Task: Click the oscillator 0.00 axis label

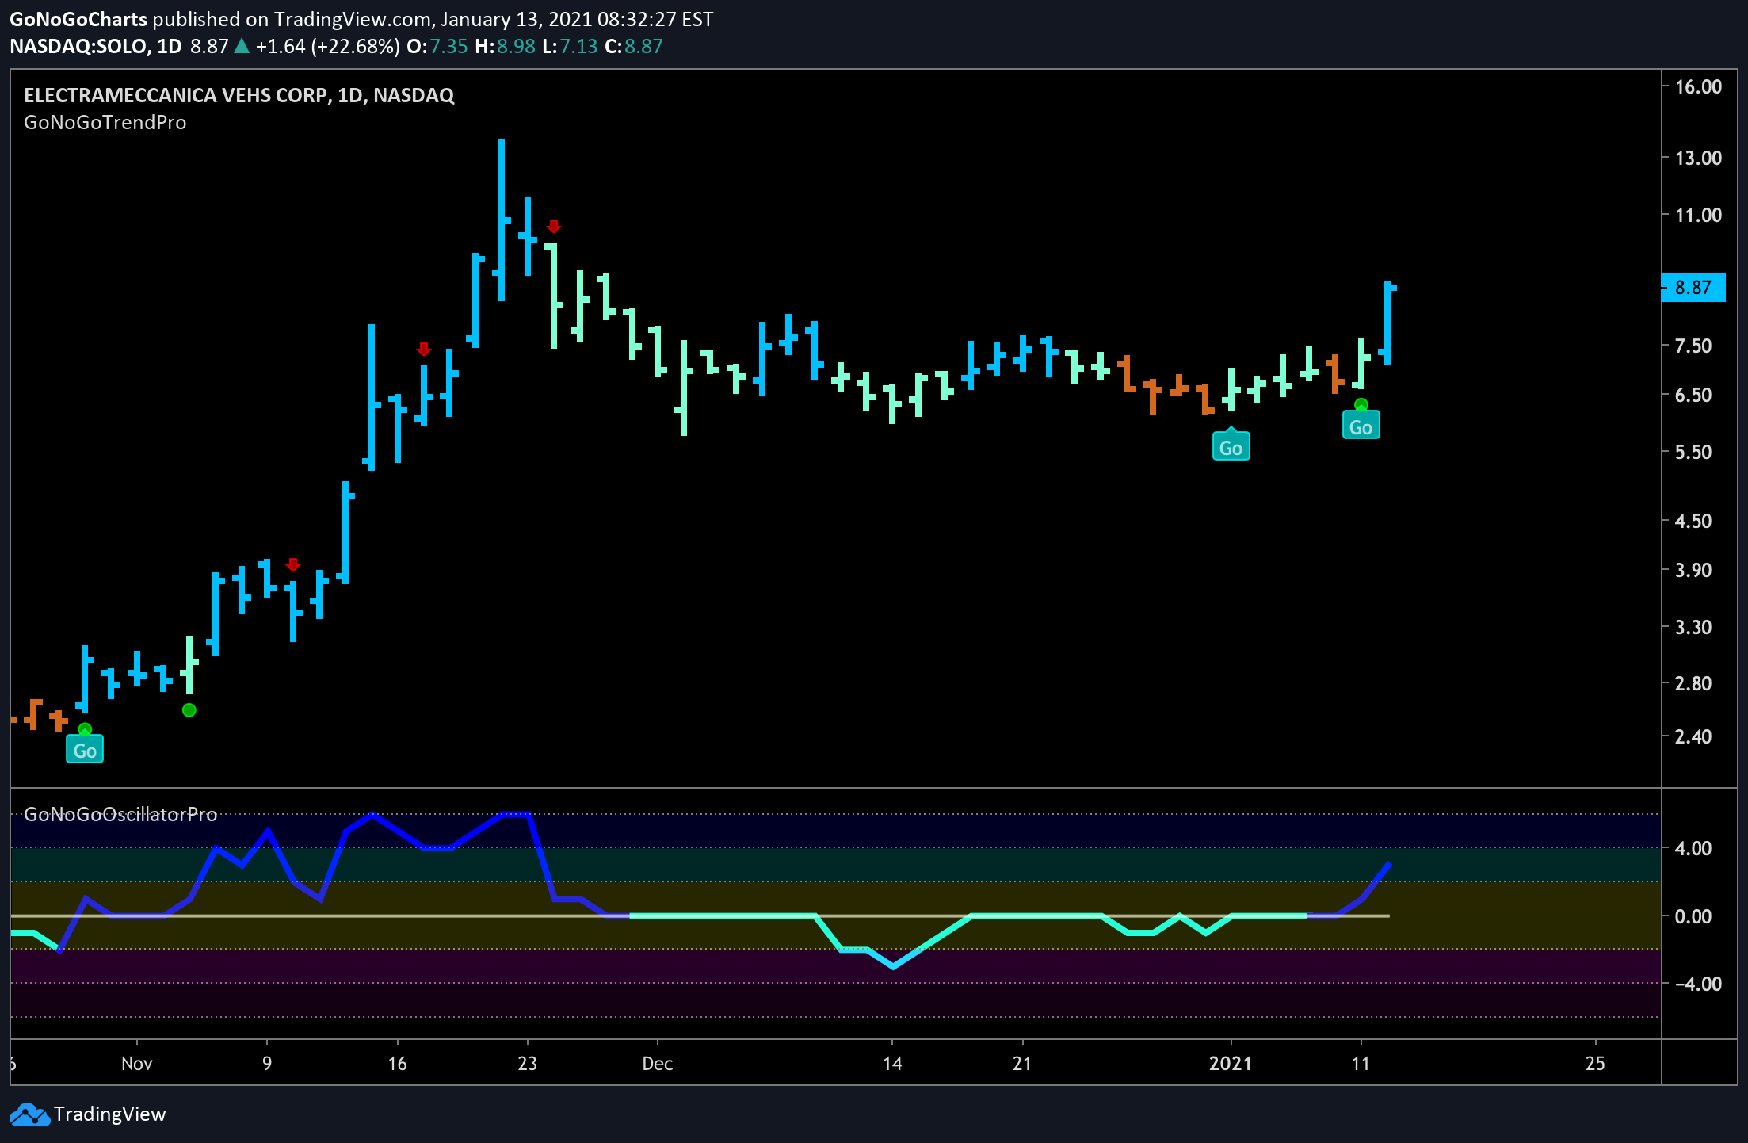Action: [1693, 916]
